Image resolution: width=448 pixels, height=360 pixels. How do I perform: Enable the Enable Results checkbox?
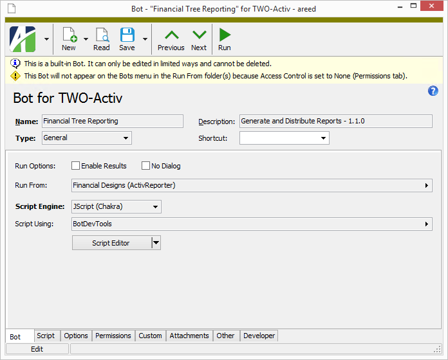(75, 166)
